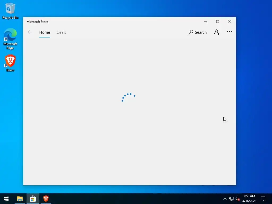Maximize the Microsoft Store window
Screen dimensions: 272x204
point(217,22)
